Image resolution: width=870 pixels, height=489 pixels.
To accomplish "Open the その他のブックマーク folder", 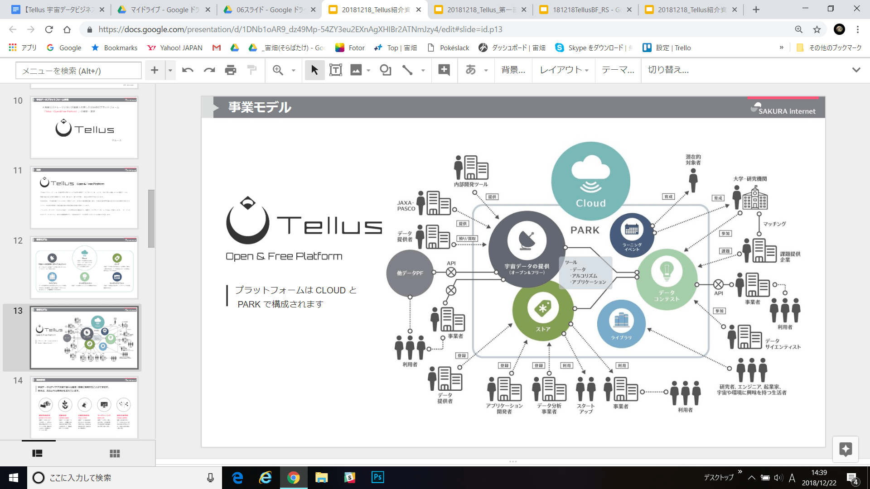I will pyautogui.click(x=829, y=48).
